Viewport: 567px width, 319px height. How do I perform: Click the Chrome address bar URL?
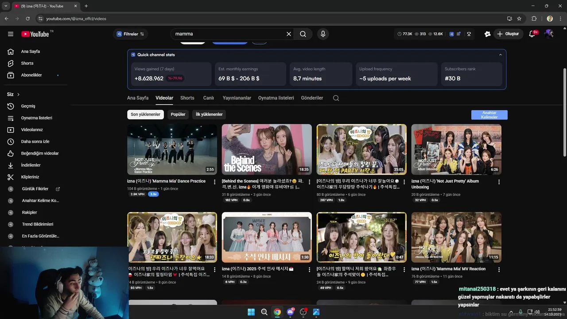tap(76, 19)
